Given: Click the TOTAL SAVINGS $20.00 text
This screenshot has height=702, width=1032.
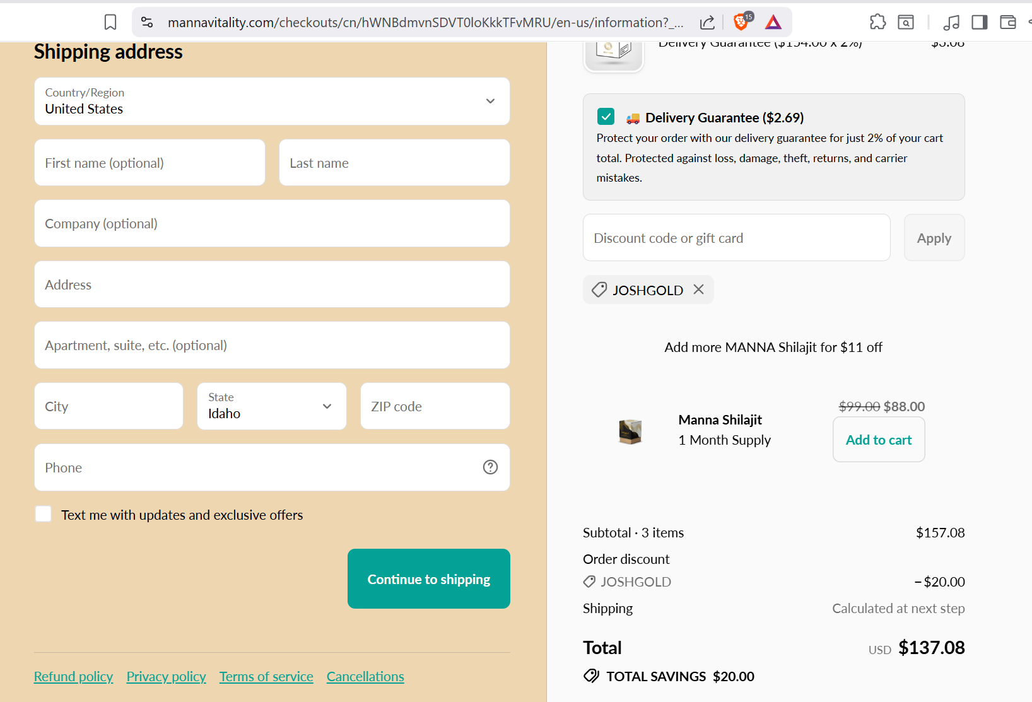Looking at the screenshot, I should (680, 676).
